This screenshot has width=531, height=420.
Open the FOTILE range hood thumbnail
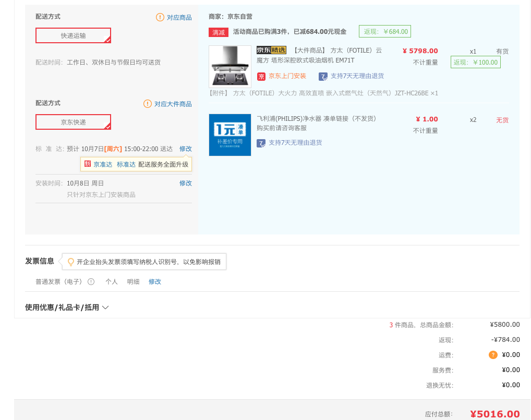(230, 67)
